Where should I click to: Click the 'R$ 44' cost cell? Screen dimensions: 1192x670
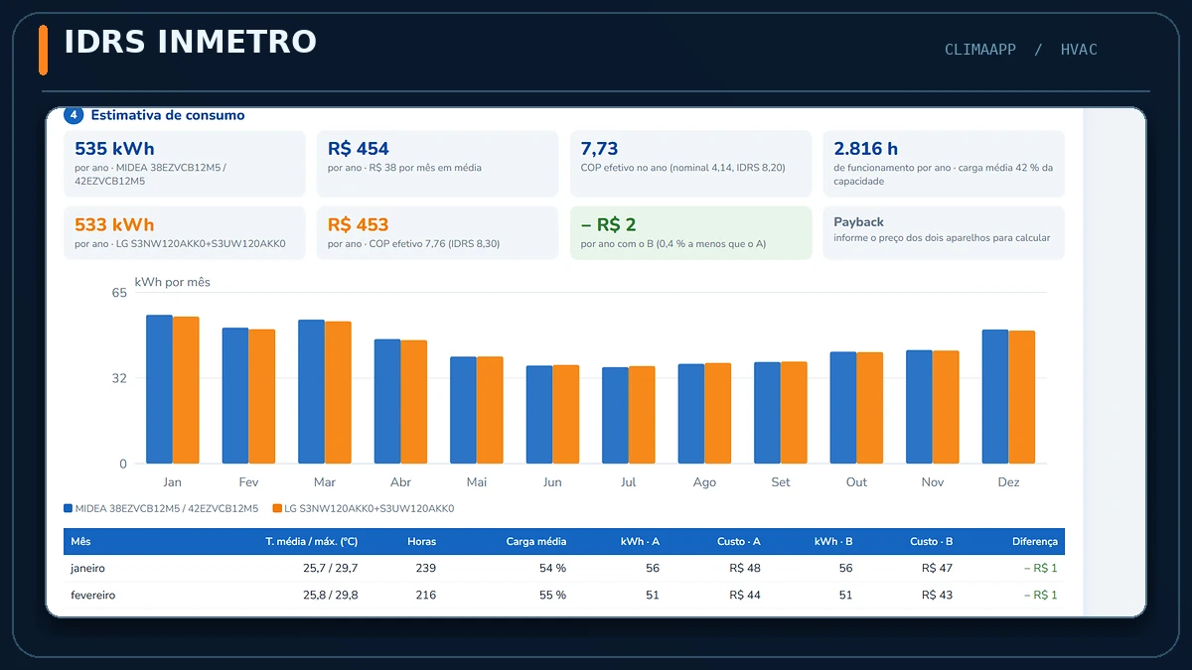pyautogui.click(x=745, y=595)
